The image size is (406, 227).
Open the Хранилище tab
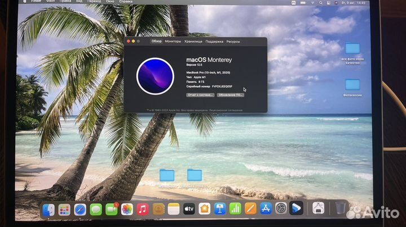coord(193,42)
